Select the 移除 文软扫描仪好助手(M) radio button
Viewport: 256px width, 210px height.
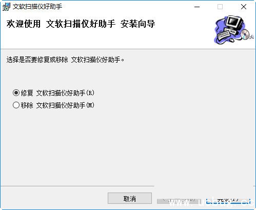coord(16,105)
